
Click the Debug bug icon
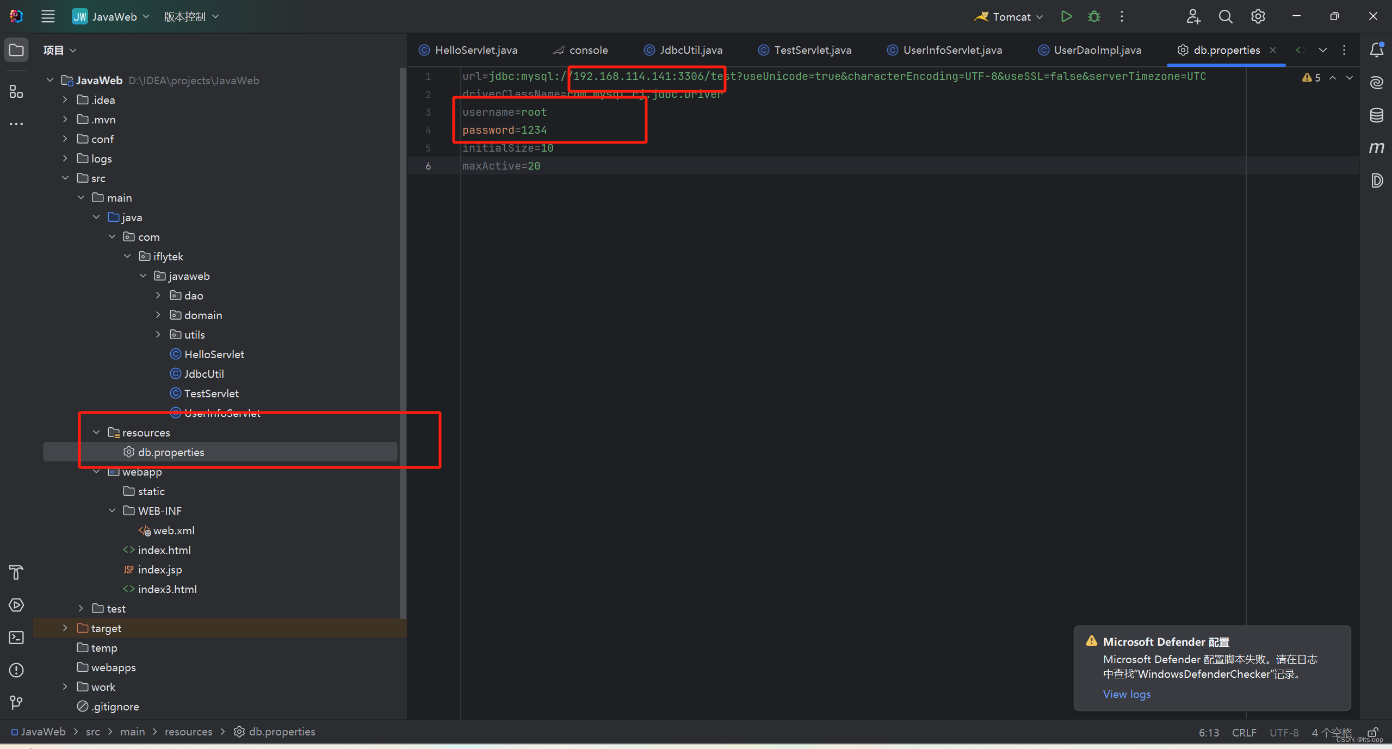1094,16
